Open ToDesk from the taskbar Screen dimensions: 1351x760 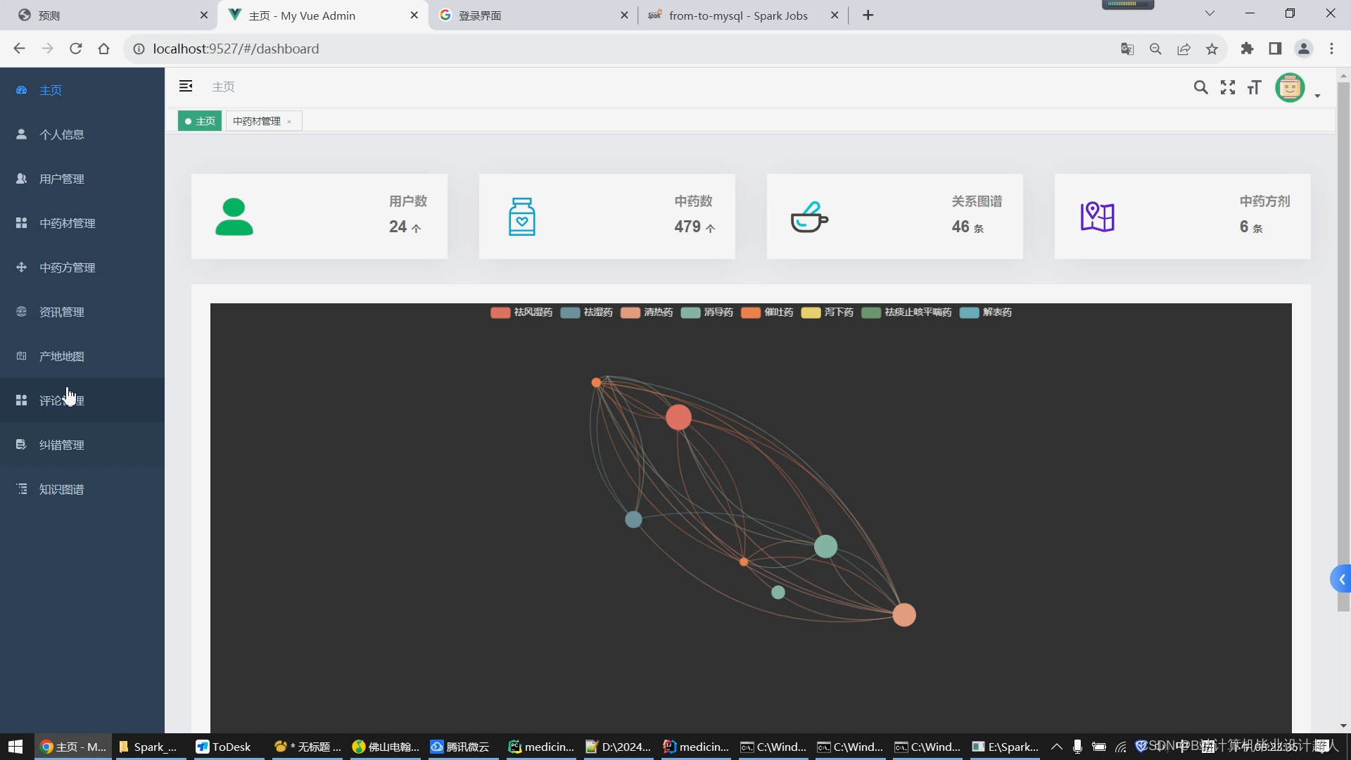click(x=224, y=747)
